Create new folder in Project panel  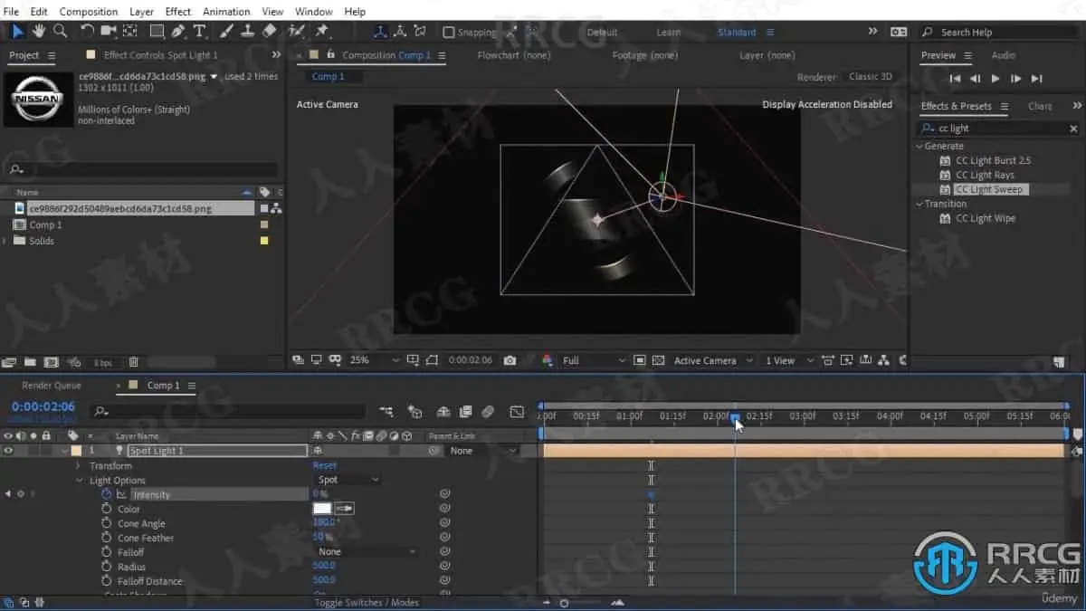[30, 362]
